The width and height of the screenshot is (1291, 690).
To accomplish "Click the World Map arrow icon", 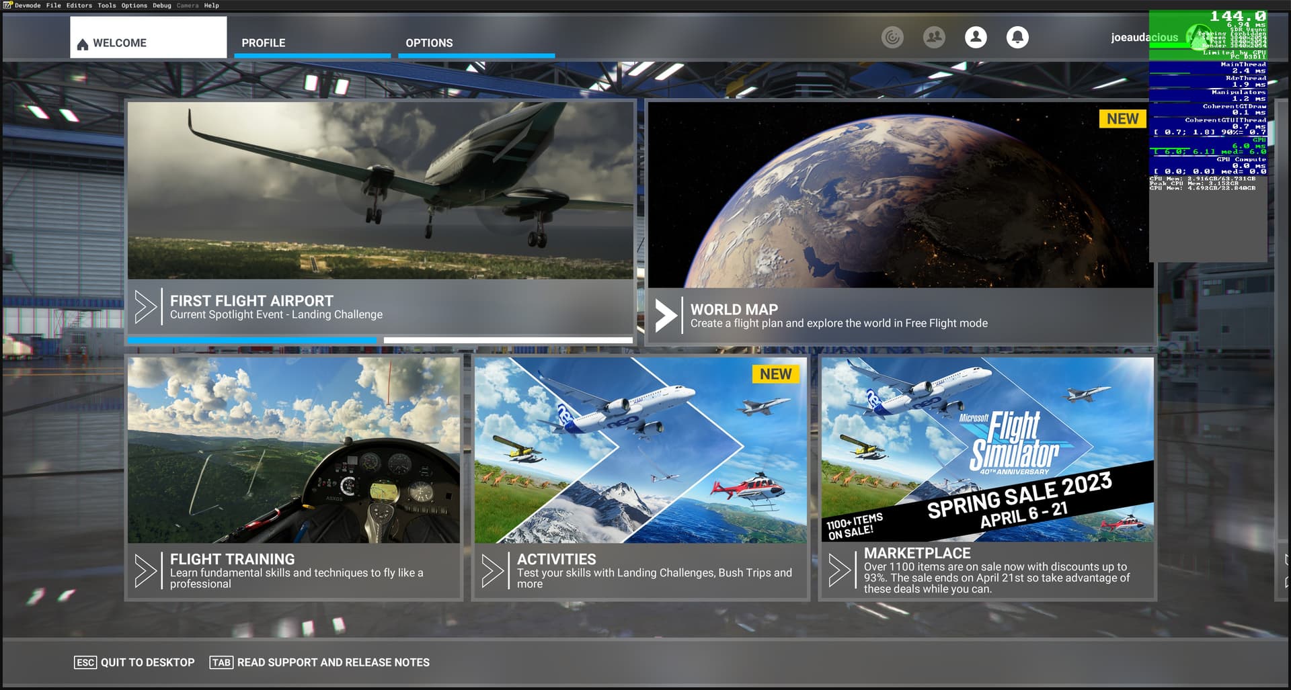I will (666, 315).
